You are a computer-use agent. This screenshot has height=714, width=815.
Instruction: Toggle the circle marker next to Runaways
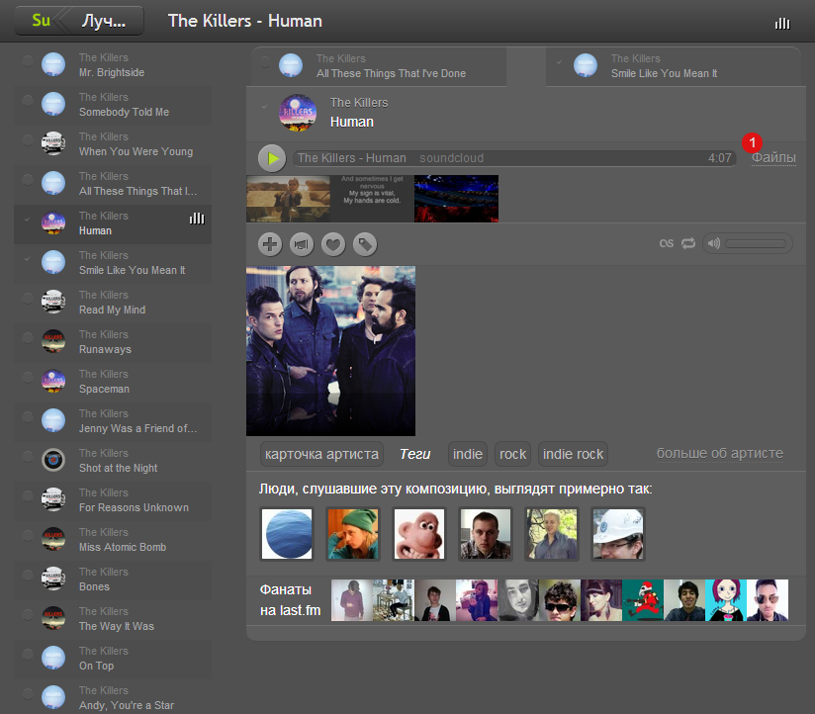[28, 337]
